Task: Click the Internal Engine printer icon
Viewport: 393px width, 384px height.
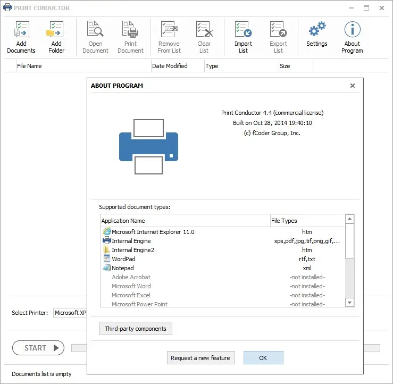Action: (x=107, y=240)
